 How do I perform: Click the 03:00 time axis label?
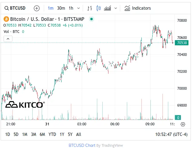(82, 124)
